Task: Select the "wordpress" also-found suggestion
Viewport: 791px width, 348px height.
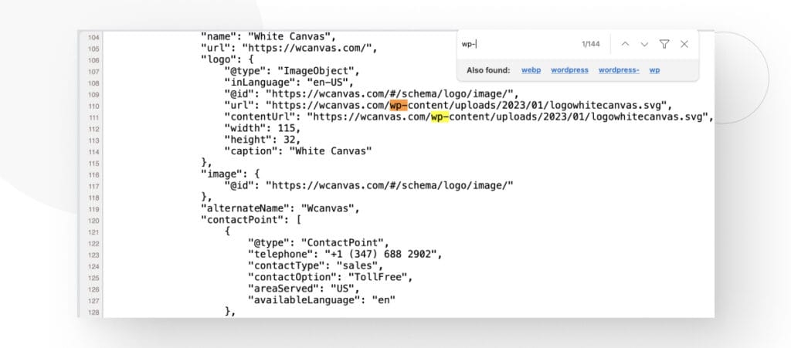Action: [x=569, y=70]
